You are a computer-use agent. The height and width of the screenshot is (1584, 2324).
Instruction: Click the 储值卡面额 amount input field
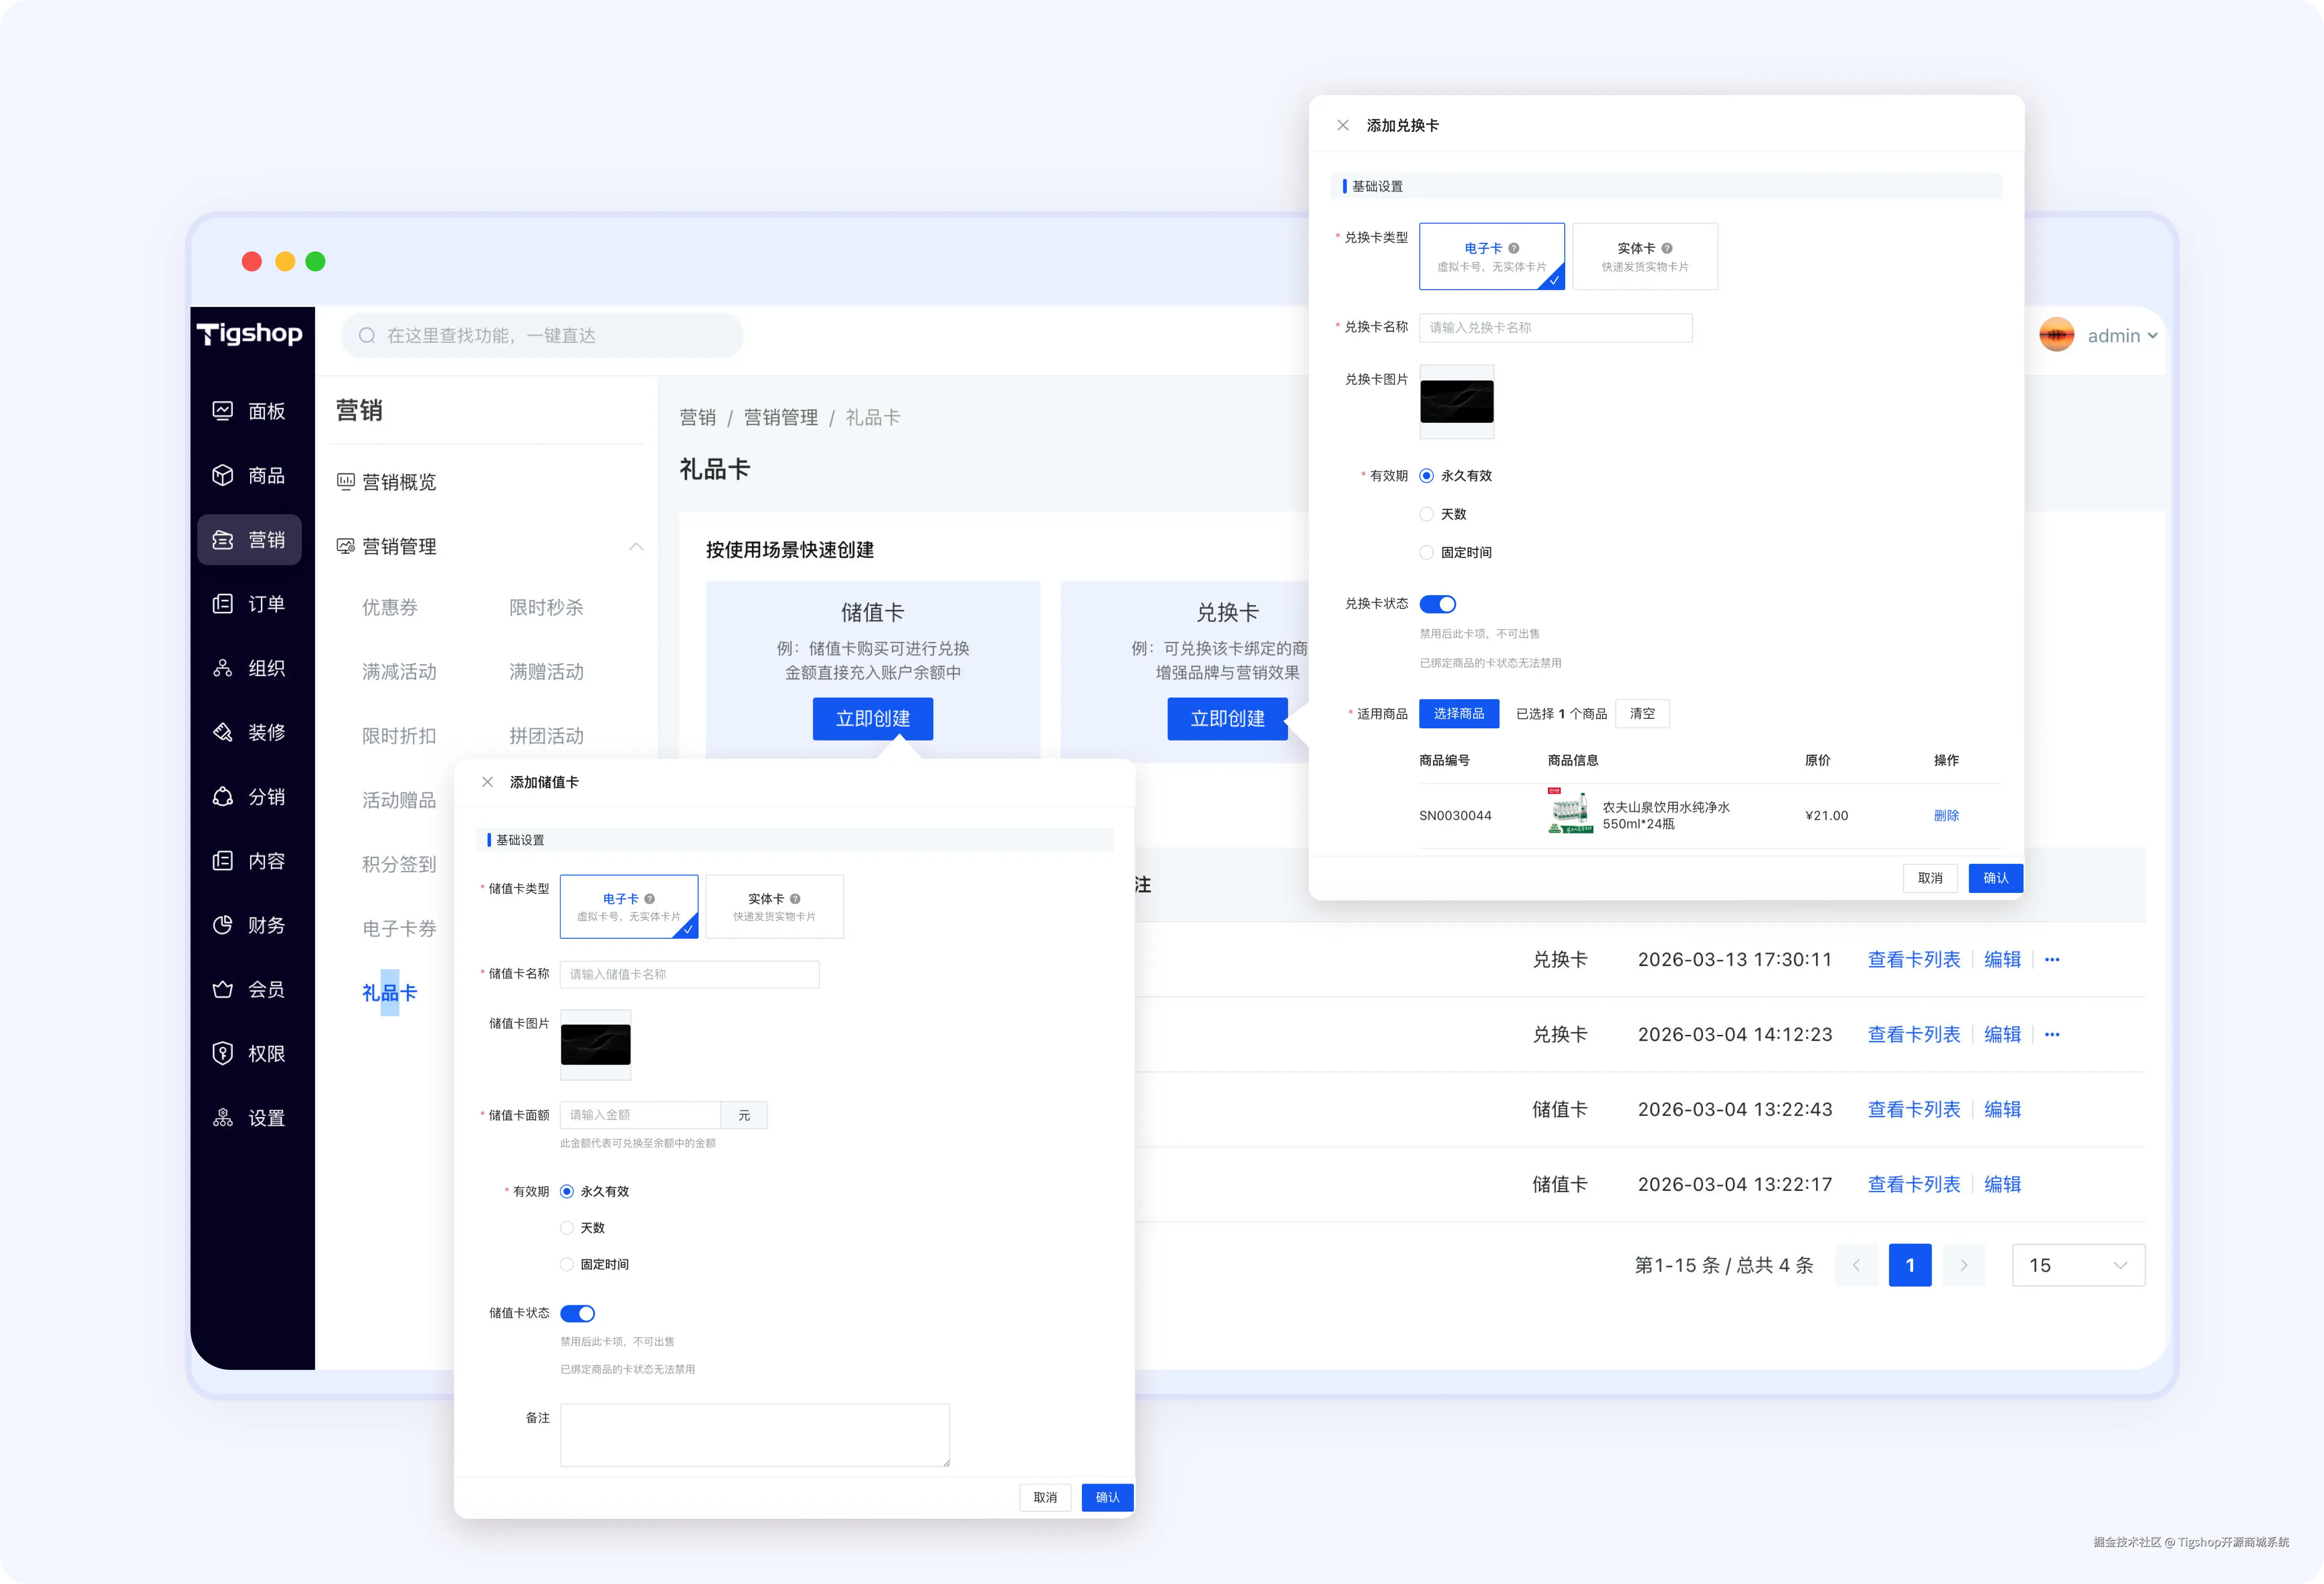click(x=640, y=1115)
